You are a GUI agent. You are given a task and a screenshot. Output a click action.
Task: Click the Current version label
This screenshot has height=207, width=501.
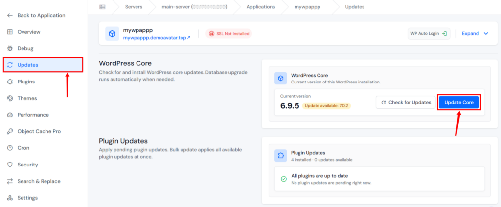[x=296, y=96]
